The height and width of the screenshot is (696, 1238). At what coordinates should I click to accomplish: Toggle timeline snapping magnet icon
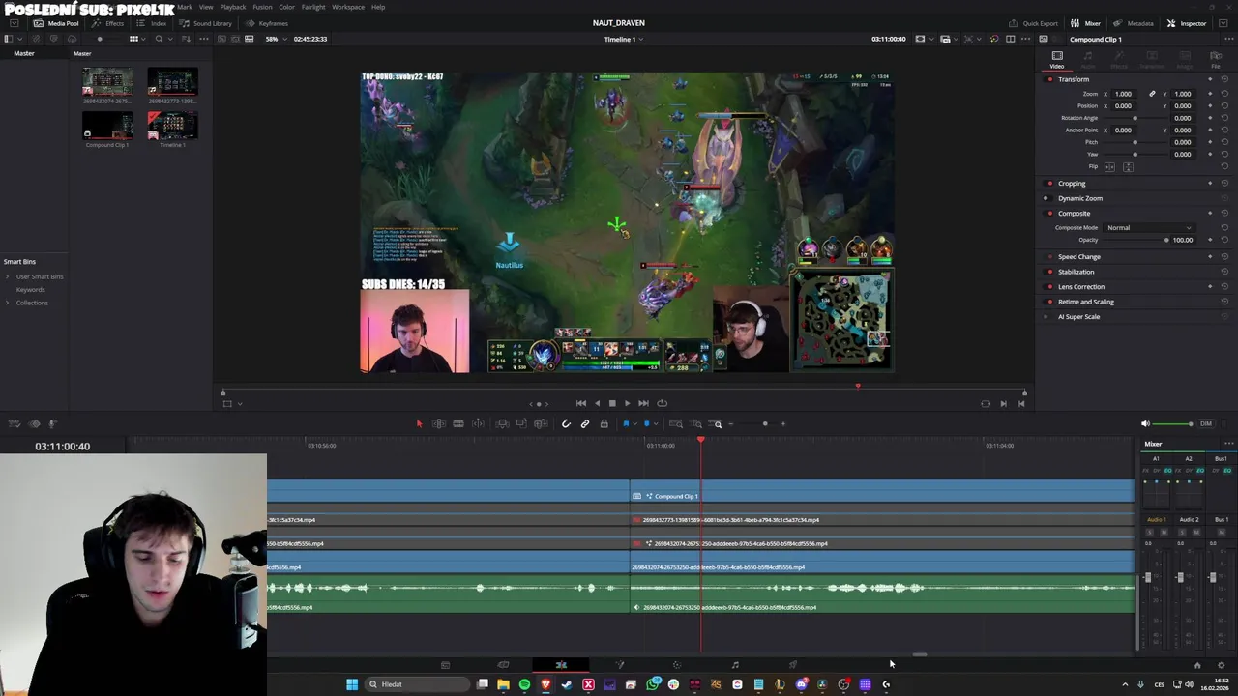pyautogui.click(x=566, y=423)
